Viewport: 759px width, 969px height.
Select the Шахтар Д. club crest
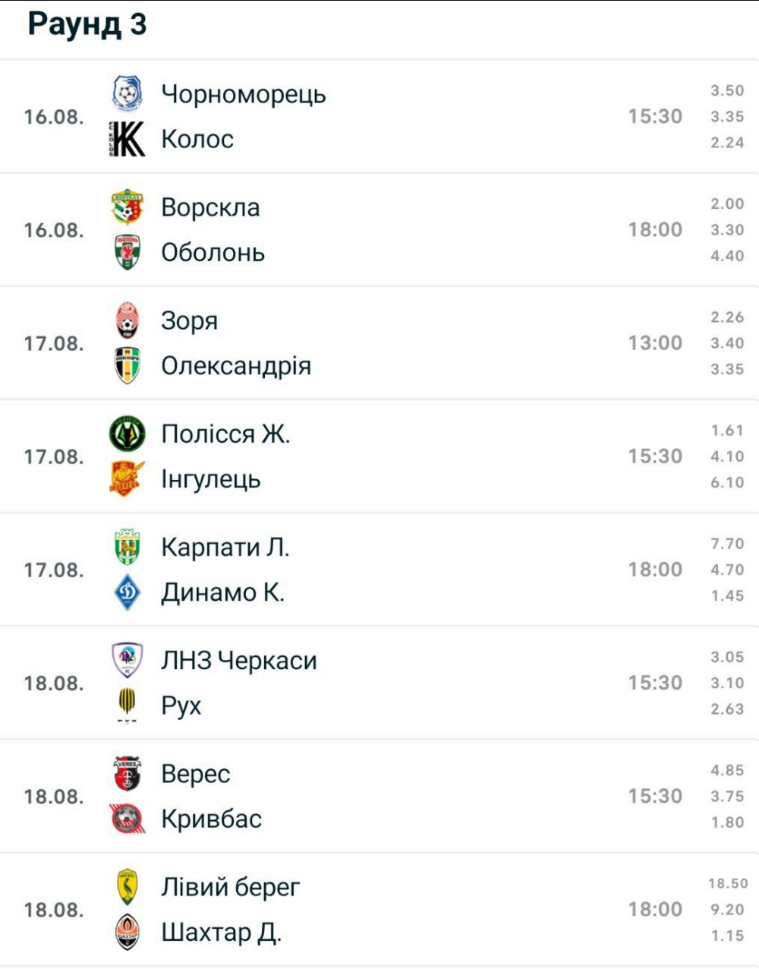point(128,932)
